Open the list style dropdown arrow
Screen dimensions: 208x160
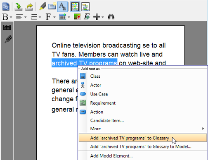pos(40,17)
